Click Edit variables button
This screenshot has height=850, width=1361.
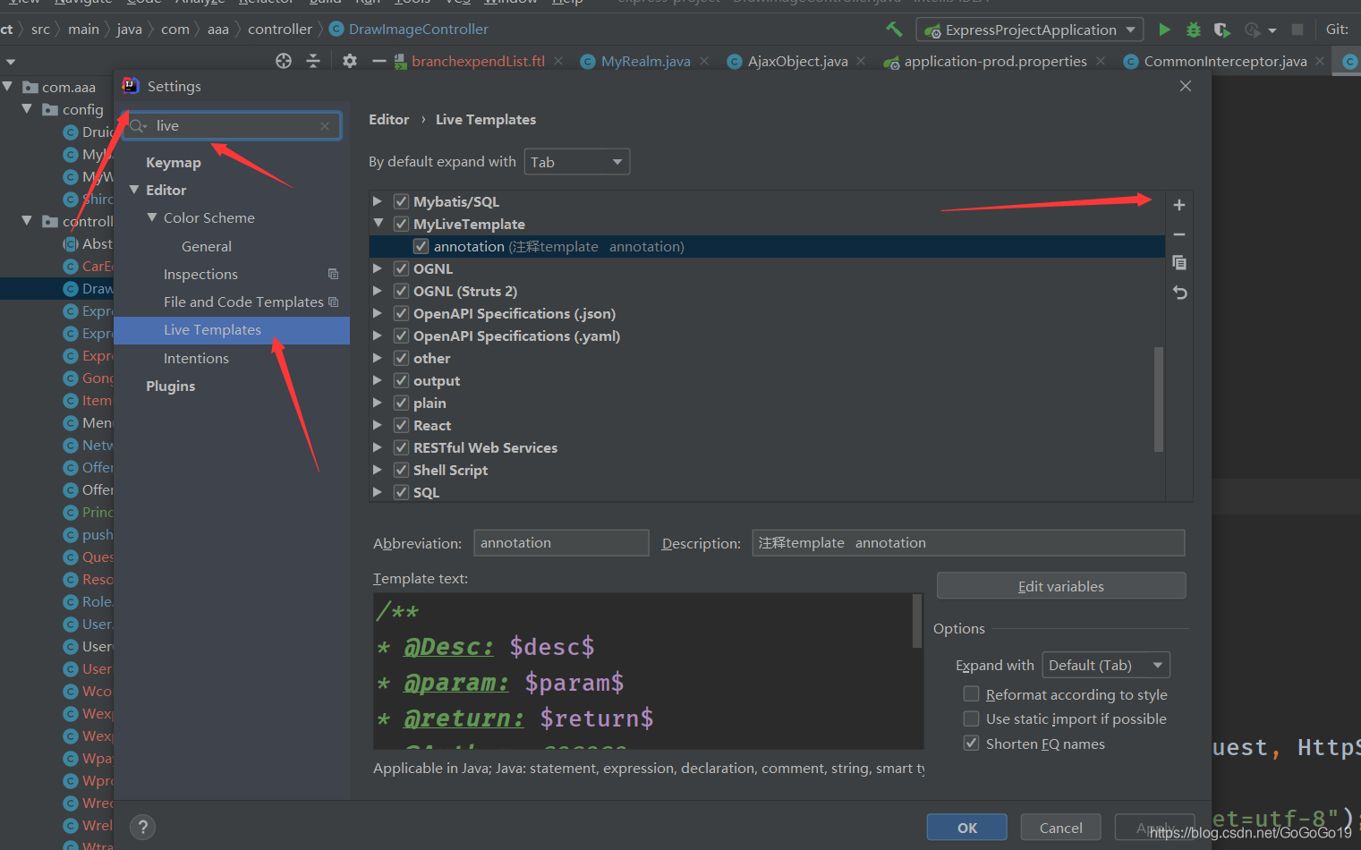[x=1061, y=586]
